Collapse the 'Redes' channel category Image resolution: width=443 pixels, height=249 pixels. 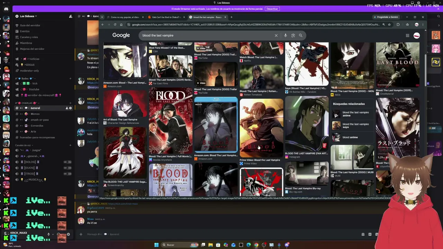pyautogui.click(x=25, y=79)
